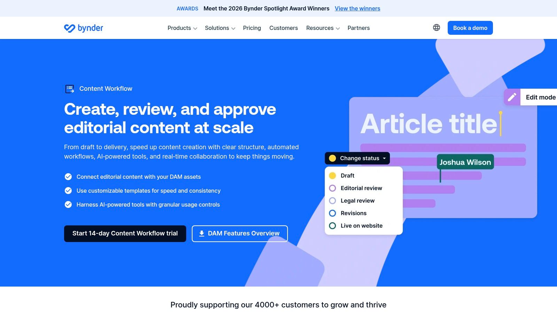This screenshot has width=557, height=313.
Task: Open the Change status dropdown
Action: tap(357, 158)
